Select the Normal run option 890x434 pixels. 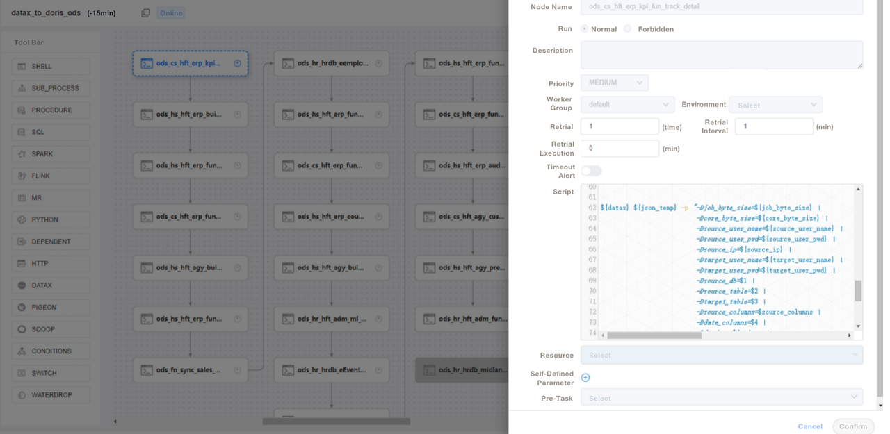coord(584,28)
